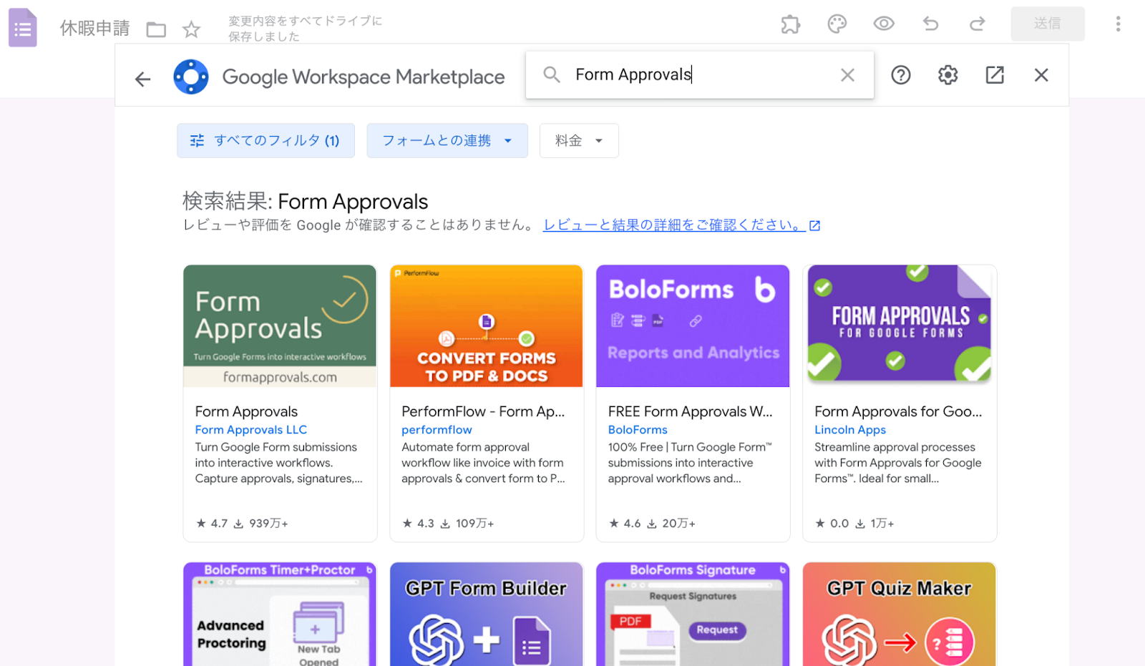Open the theme customization palette icon
Viewport: 1145px width, 666px height.
837,24
